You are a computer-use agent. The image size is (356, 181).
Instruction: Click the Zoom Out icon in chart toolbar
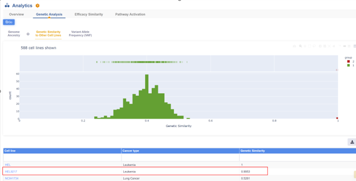(x=325, y=46)
